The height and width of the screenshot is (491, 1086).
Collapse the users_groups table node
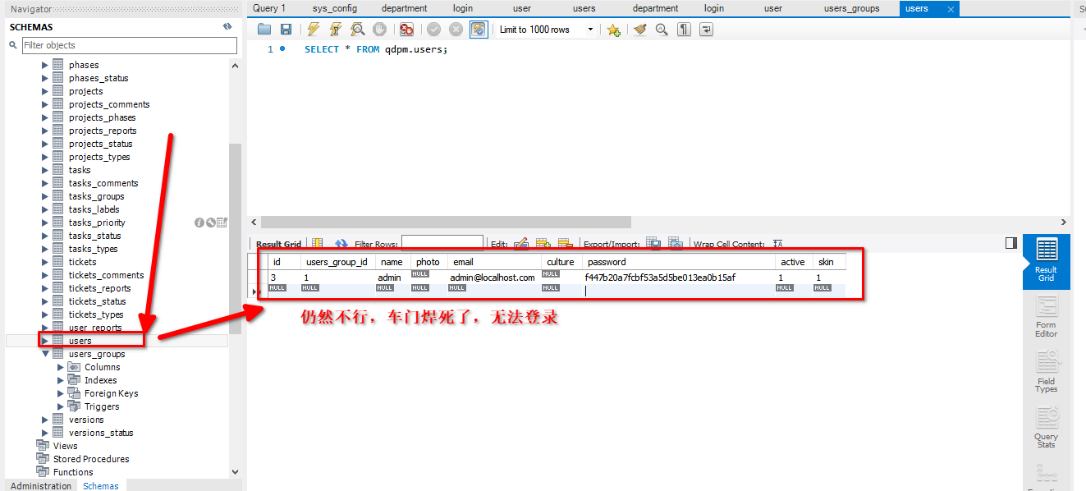[45, 354]
